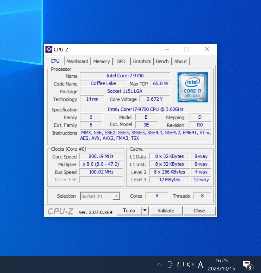Click the Bus Speed value '100.02 MHz'
Screen dimensions: 261x273
pyautogui.click(x=101, y=172)
